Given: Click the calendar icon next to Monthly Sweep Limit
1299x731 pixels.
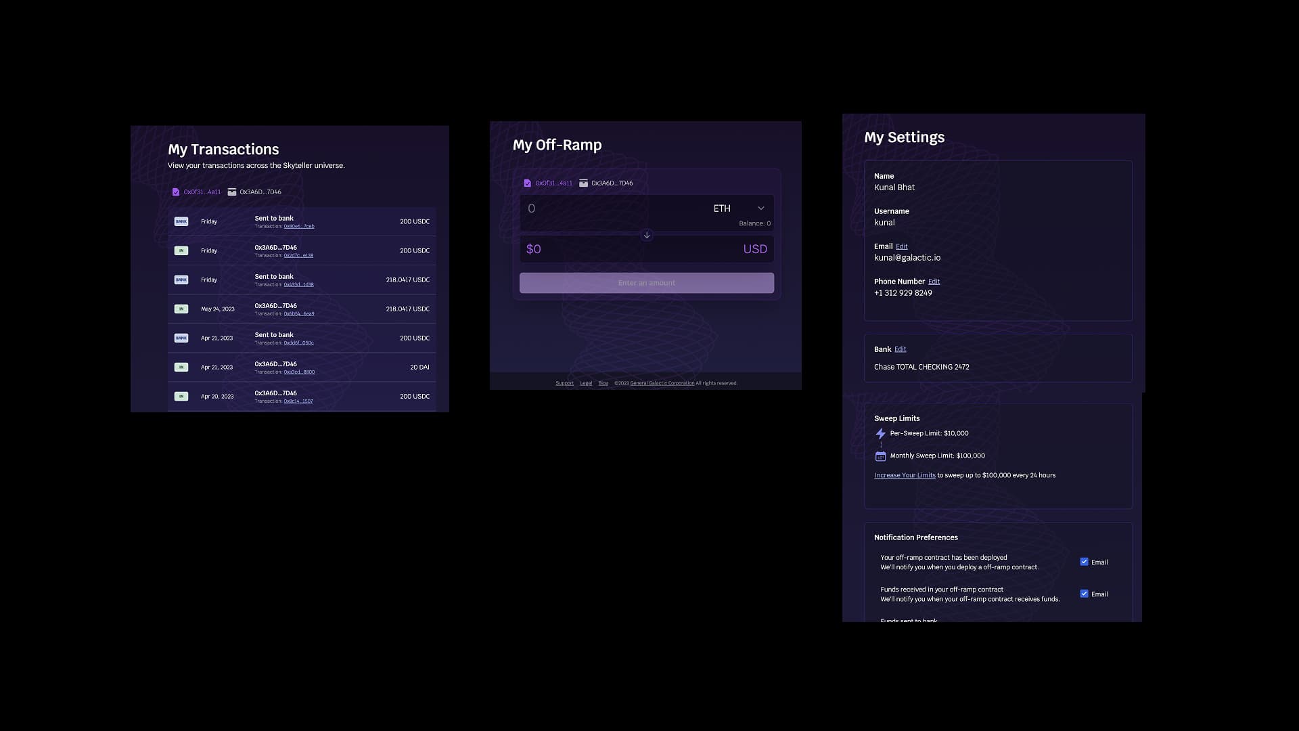Looking at the screenshot, I should click(x=880, y=456).
